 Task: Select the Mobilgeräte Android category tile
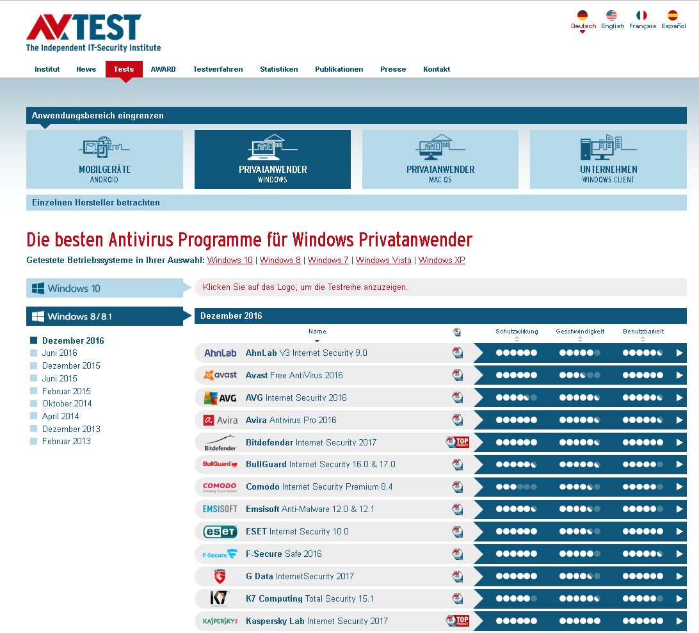(104, 159)
